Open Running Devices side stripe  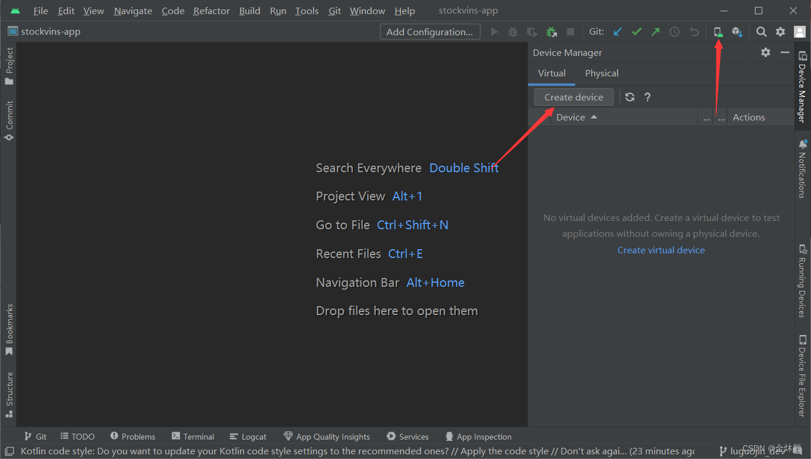point(802,282)
